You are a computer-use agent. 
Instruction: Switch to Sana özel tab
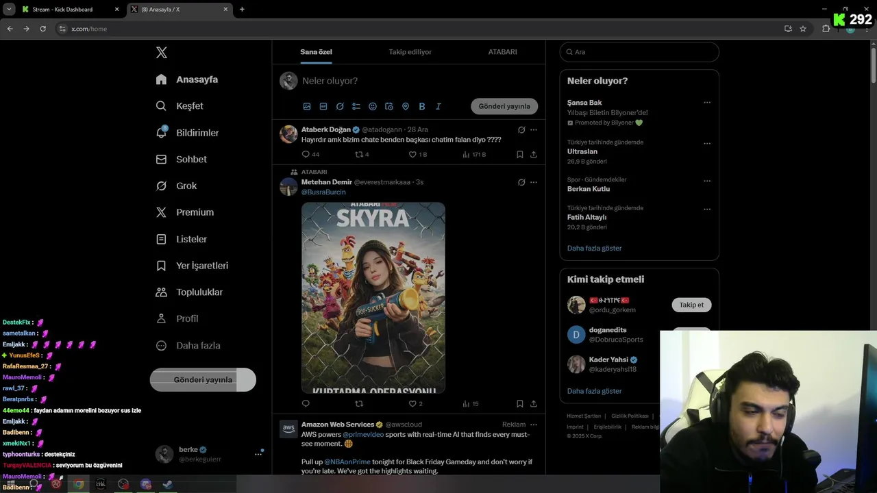click(x=316, y=52)
